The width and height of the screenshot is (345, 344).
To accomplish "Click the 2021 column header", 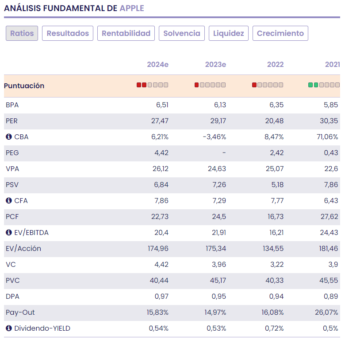I will point(332,65).
